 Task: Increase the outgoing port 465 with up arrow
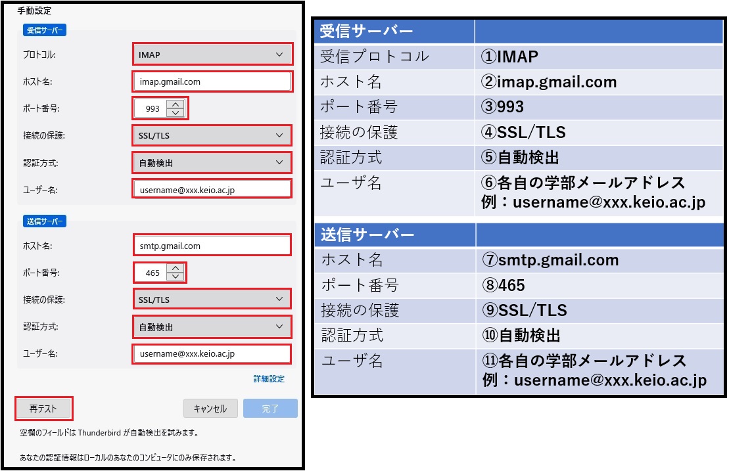click(176, 269)
